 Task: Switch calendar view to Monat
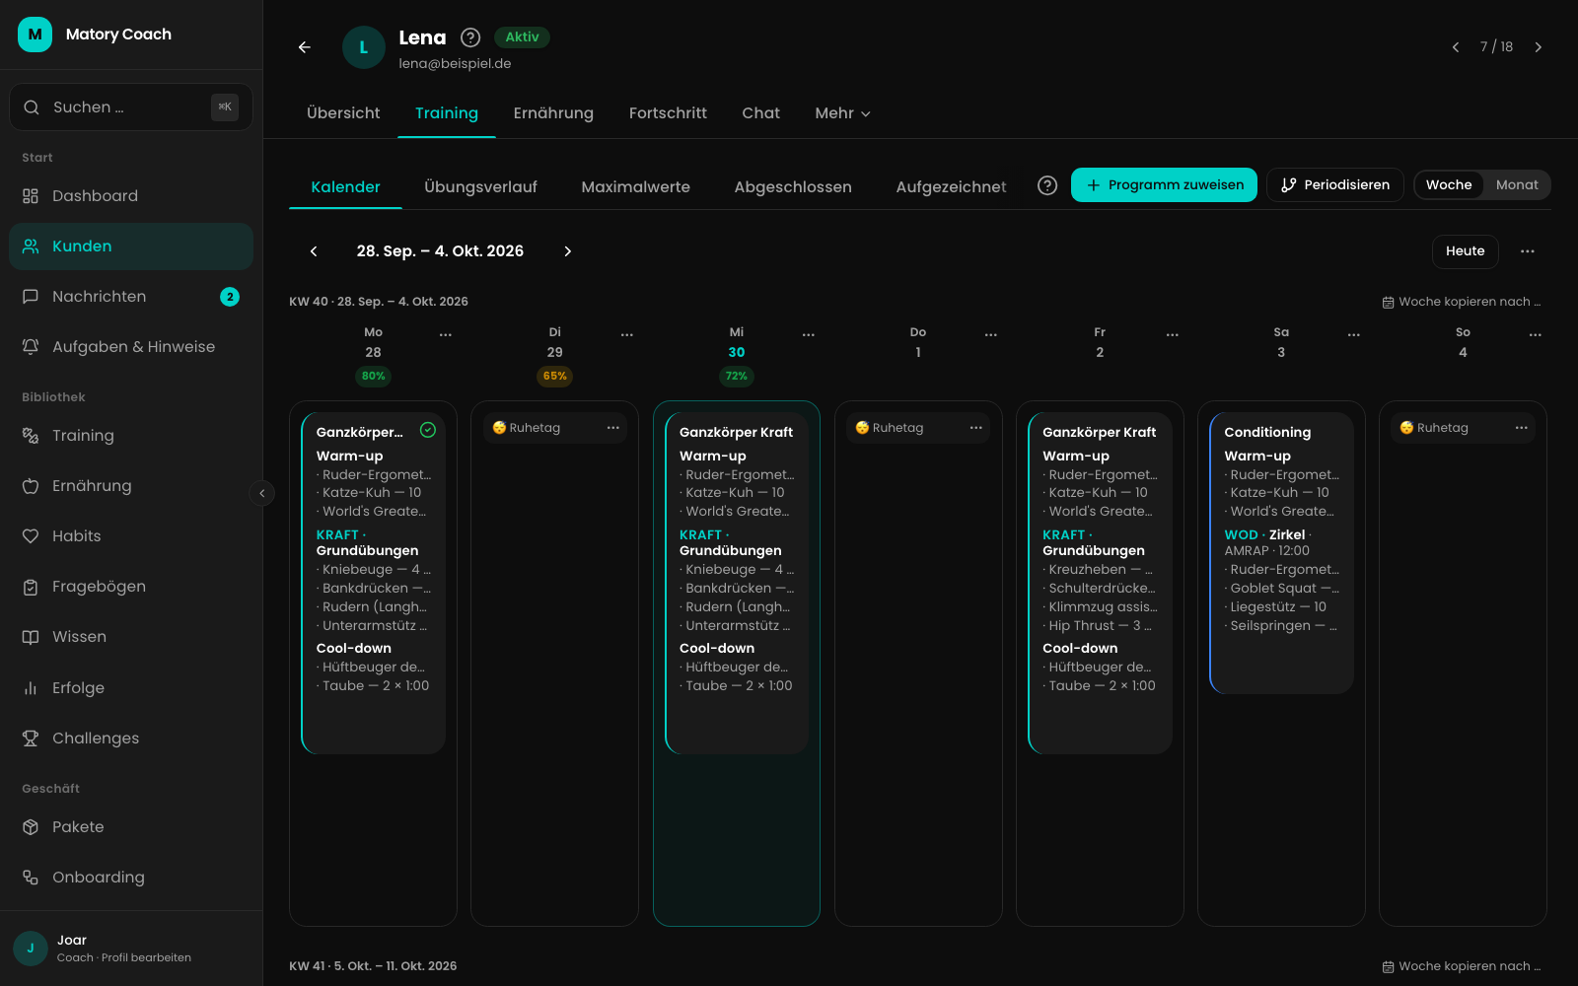click(x=1517, y=185)
